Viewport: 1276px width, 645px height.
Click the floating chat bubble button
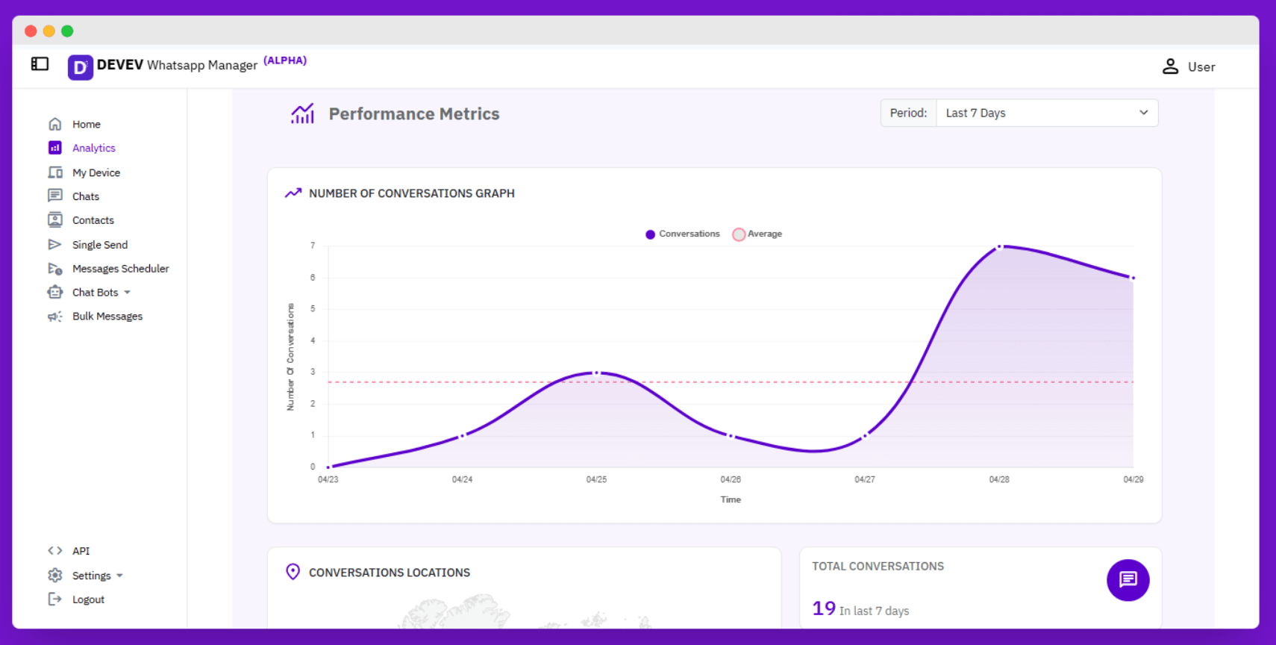click(1128, 580)
